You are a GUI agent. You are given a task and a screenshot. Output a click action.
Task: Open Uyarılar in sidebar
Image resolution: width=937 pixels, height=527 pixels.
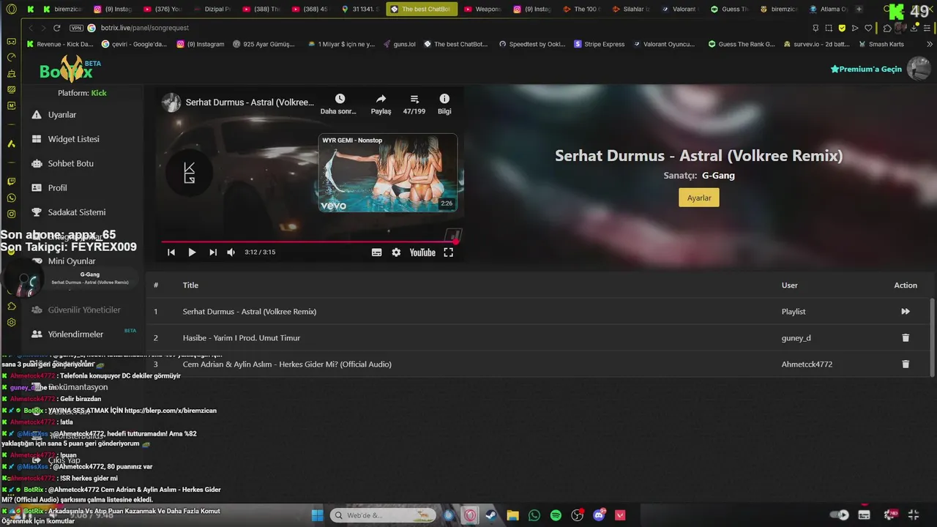[x=62, y=115]
